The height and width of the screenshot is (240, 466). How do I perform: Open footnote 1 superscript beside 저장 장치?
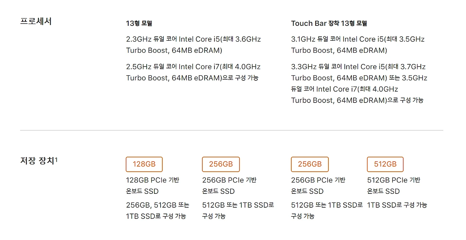[56, 159]
